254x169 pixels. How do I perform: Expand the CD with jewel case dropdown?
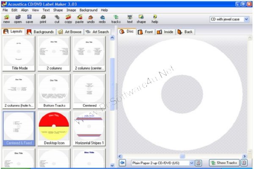point(246,19)
